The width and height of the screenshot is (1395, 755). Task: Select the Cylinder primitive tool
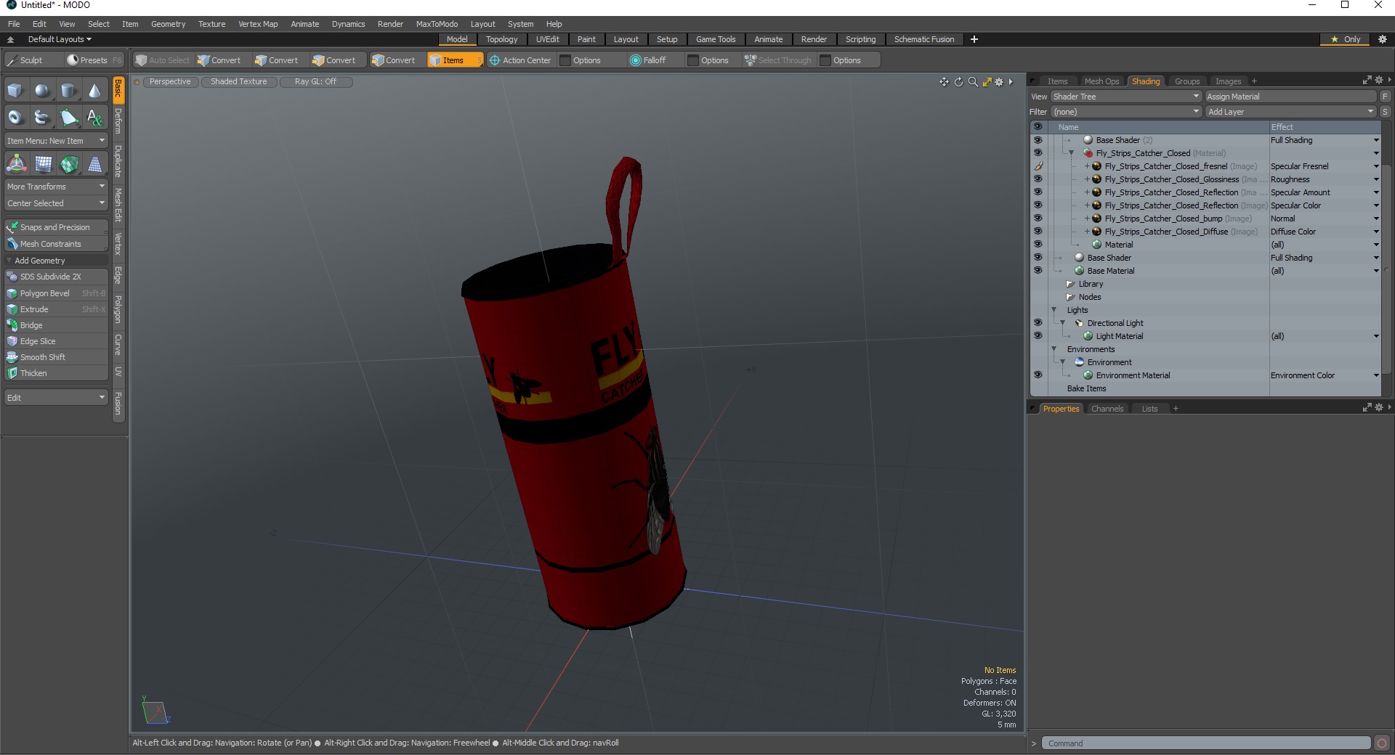tap(69, 91)
